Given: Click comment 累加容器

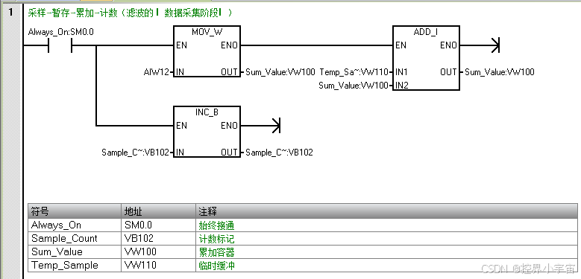Looking at the screenshot, I should click(x=217, y=251).
